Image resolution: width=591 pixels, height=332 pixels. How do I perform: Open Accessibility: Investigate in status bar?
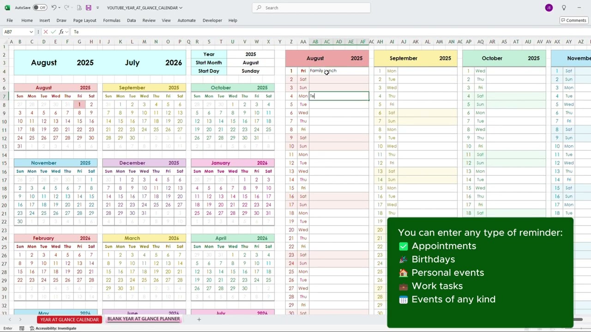(53, 328)
